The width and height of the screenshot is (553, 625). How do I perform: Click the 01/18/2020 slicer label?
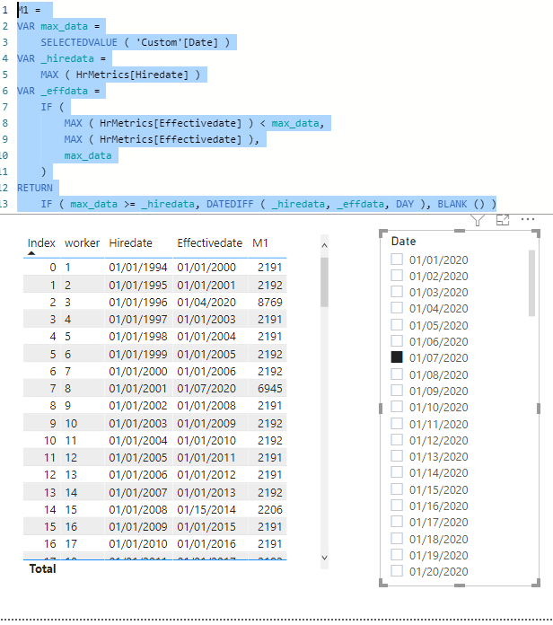click(x=438, y=539)
